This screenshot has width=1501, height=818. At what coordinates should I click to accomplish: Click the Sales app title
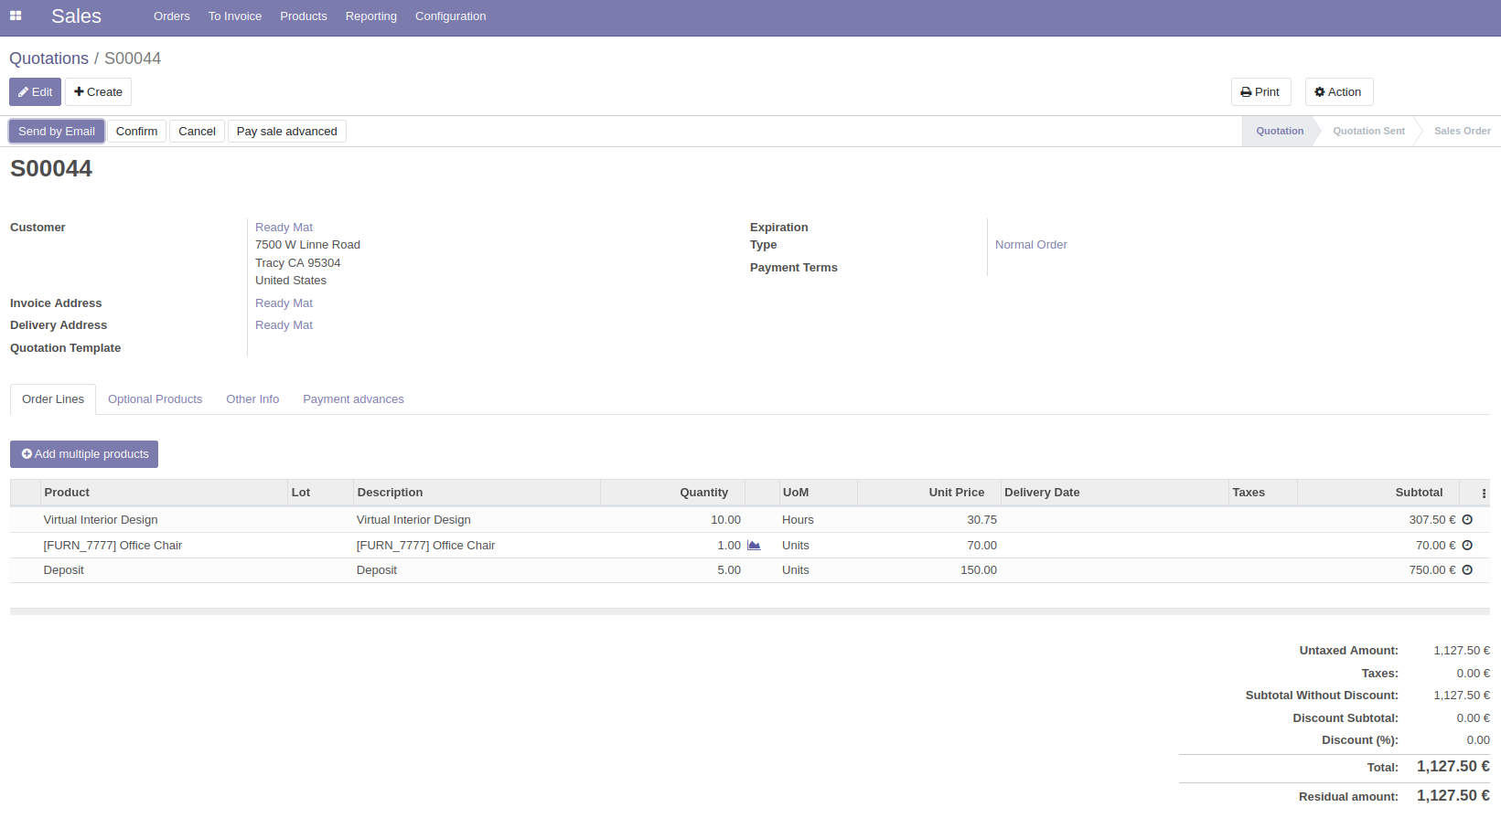[x=76, y=16]
